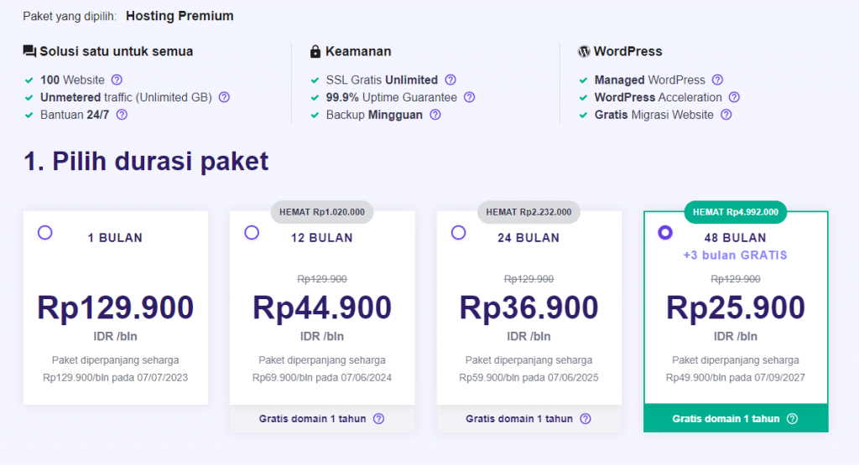Select the 24 Bulan radio button
The height and width of the screenshot is (465, 859).
(458, 233)
